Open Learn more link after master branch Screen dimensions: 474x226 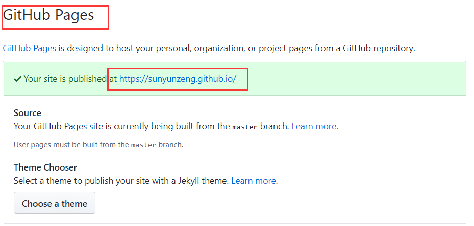click(314, 126)
